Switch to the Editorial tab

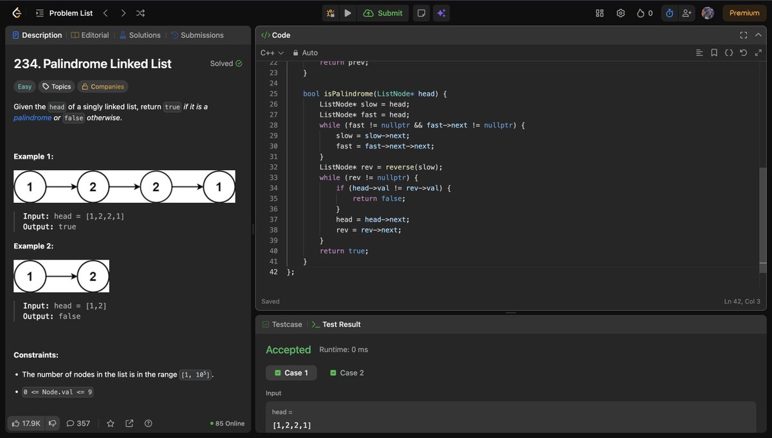[90, 35]
